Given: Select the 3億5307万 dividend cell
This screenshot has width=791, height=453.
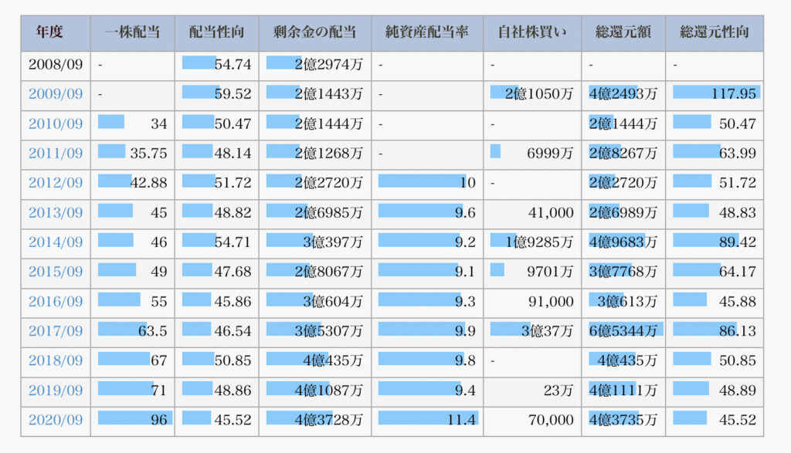Looking at the screenshot, I should tap(315, 332).
